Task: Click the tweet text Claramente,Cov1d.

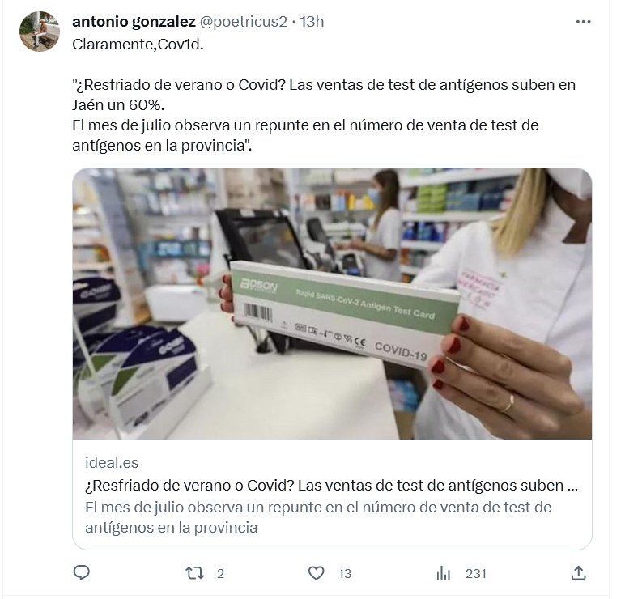Action: (138, 45)
